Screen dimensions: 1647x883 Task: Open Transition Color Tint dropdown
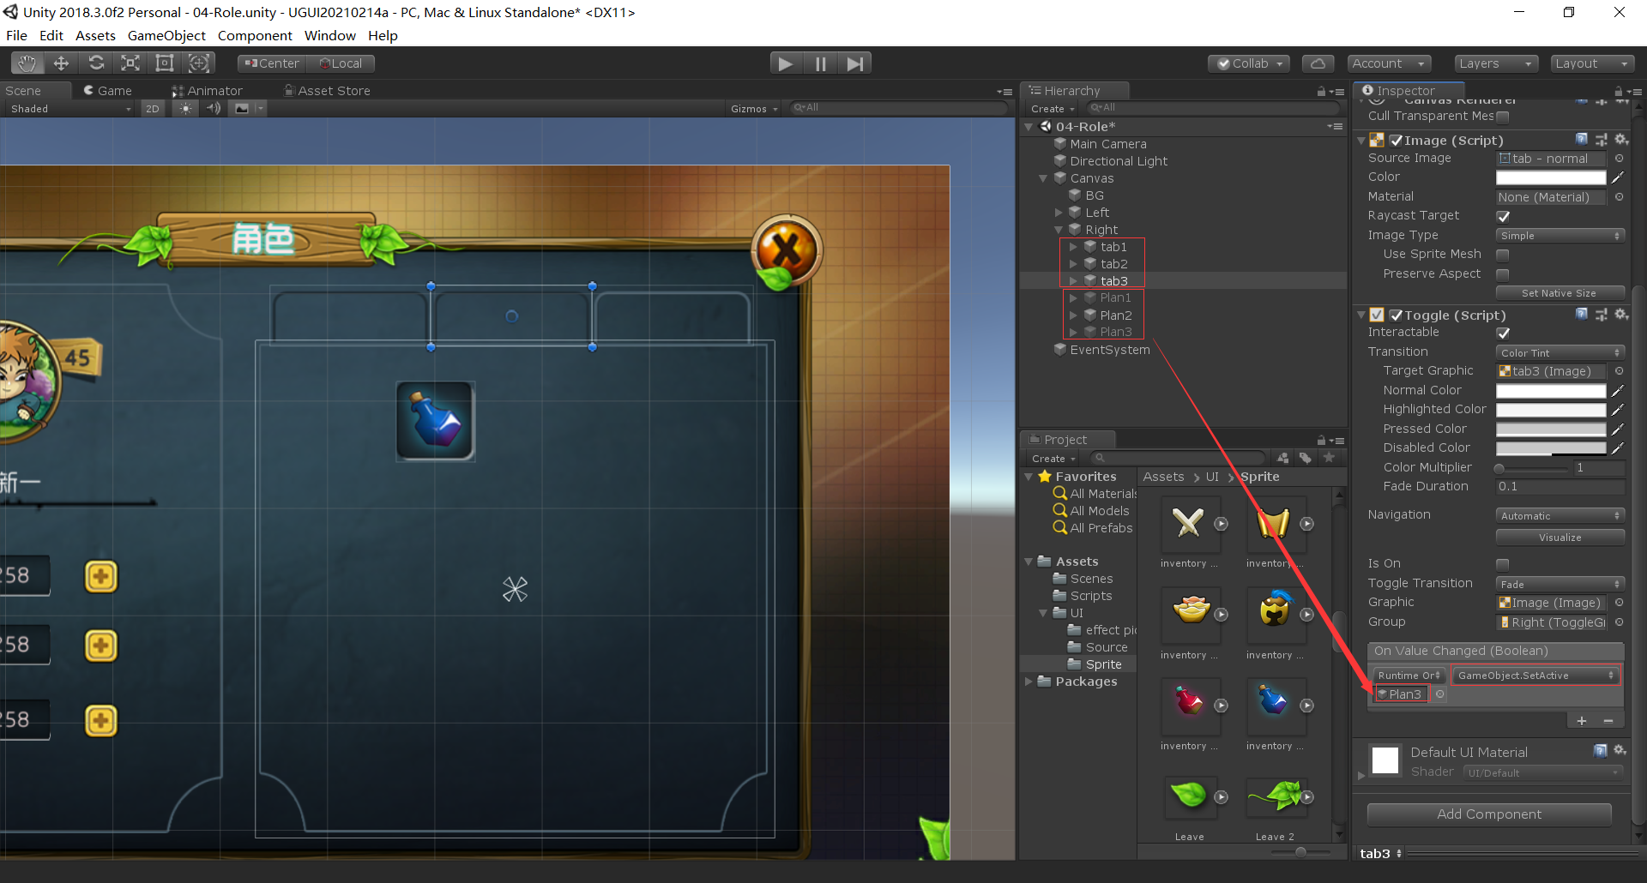1560,353
